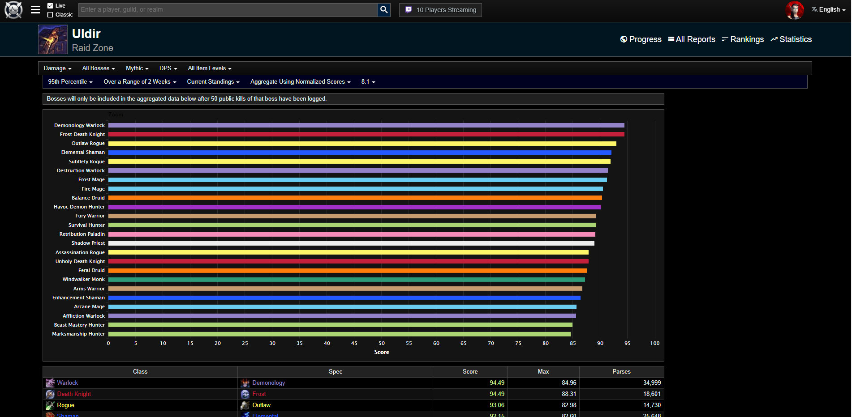Click the Frost spec icon in table
The height and width of the screenshot is (417, 852).
245,394
